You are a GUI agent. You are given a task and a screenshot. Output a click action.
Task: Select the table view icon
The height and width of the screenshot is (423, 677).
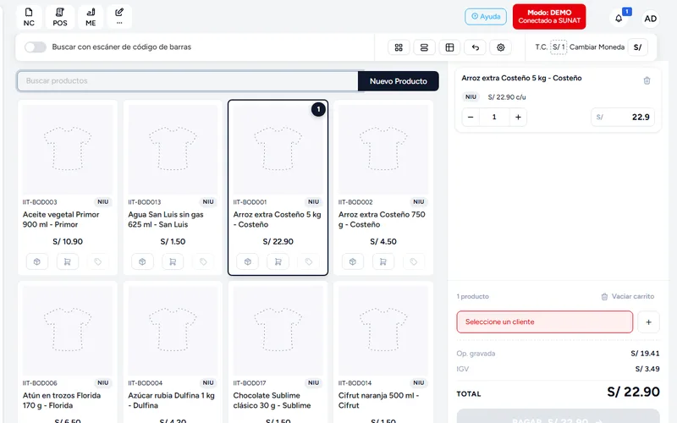(x=449, y=47)
